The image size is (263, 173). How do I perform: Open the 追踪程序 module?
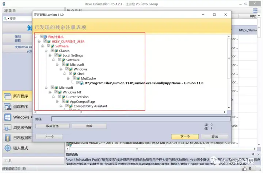[17, 107]
